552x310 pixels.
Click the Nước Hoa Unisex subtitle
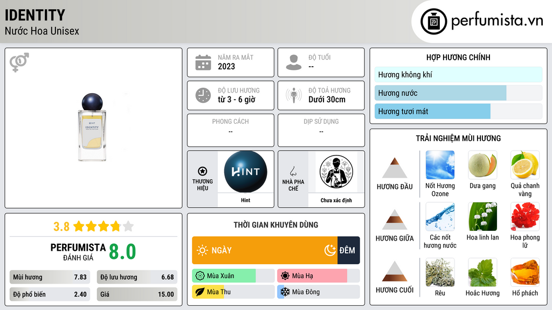click(42, 31)
